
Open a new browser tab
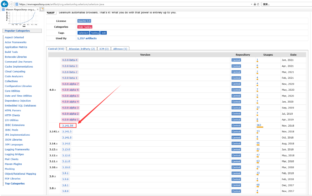(42, 9)
